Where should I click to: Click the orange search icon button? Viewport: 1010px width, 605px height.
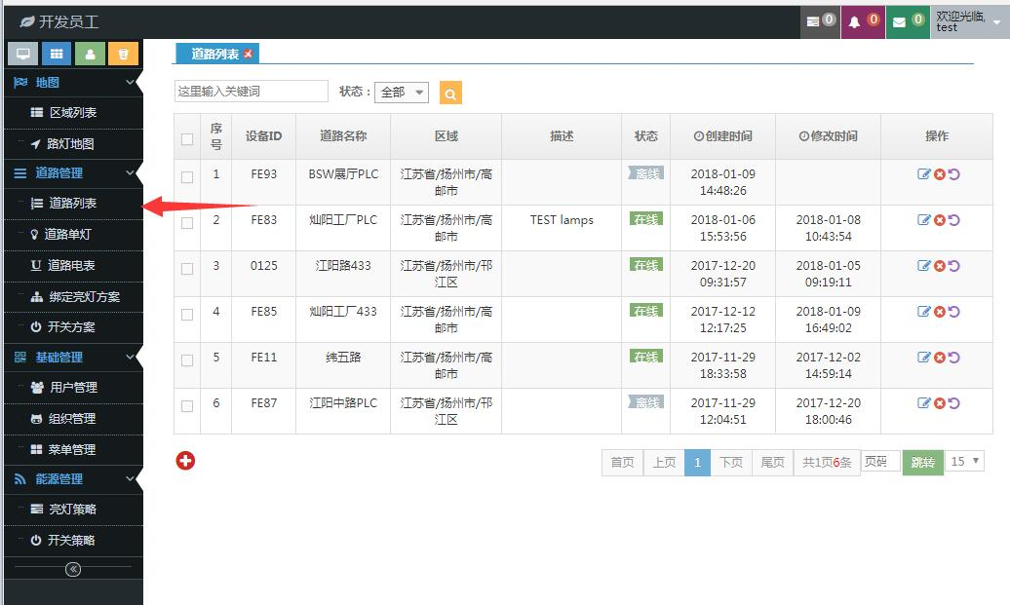[x=450, y=93]
